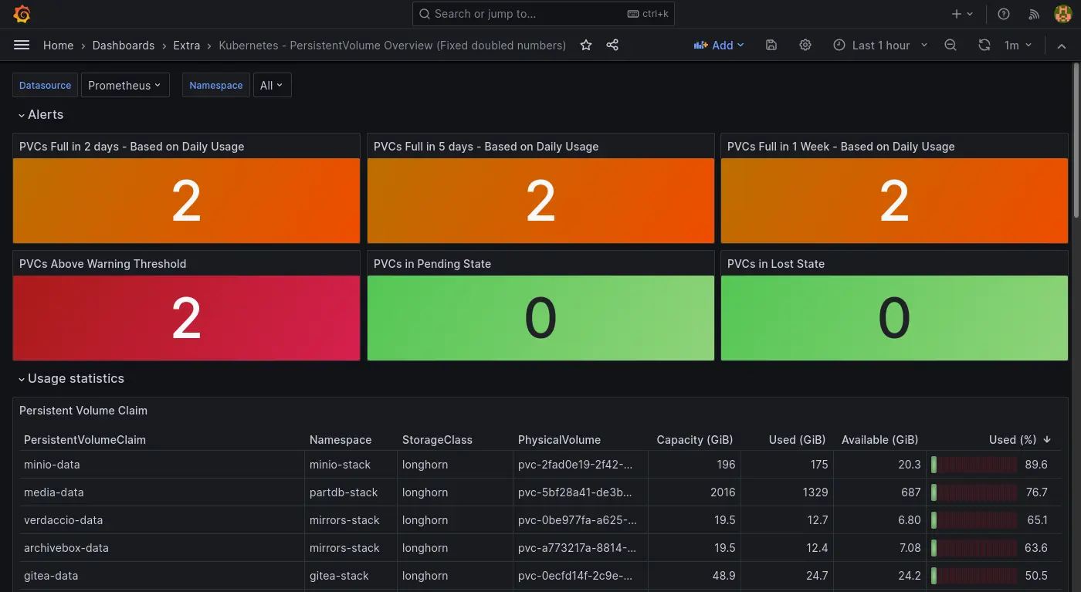
Task: Click the Add panel button
Action: click(718, 46)
